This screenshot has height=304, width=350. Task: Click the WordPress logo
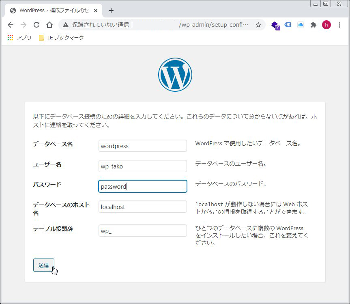175,75
